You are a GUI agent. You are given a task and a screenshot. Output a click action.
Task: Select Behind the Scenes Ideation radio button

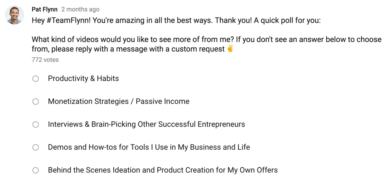click(x=36, y=170)
